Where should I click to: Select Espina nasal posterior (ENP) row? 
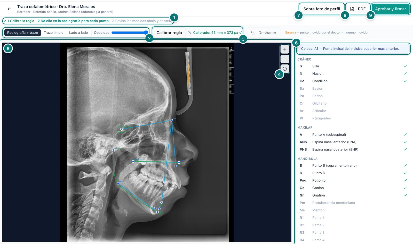pos(353,150)
